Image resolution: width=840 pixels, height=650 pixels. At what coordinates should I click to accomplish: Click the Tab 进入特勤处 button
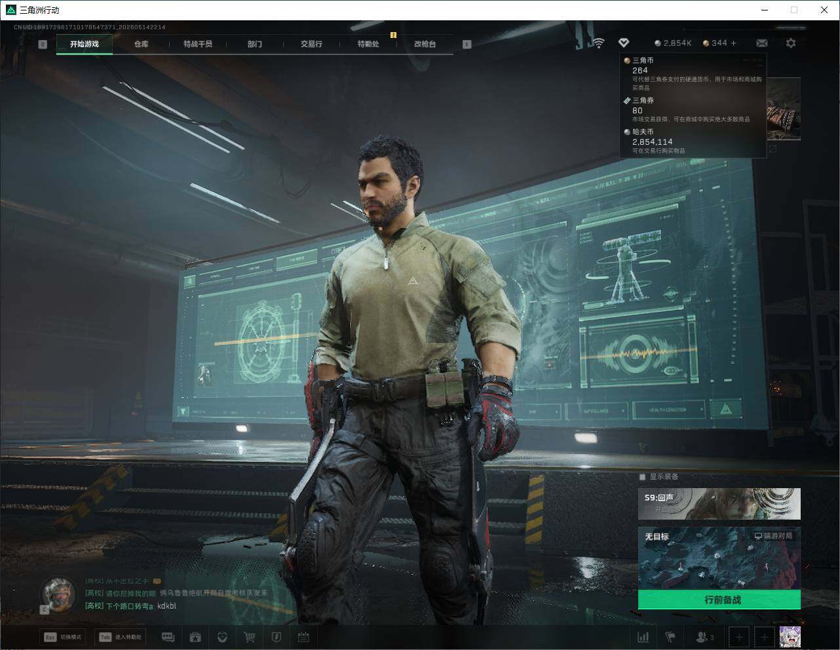[120, 637]
